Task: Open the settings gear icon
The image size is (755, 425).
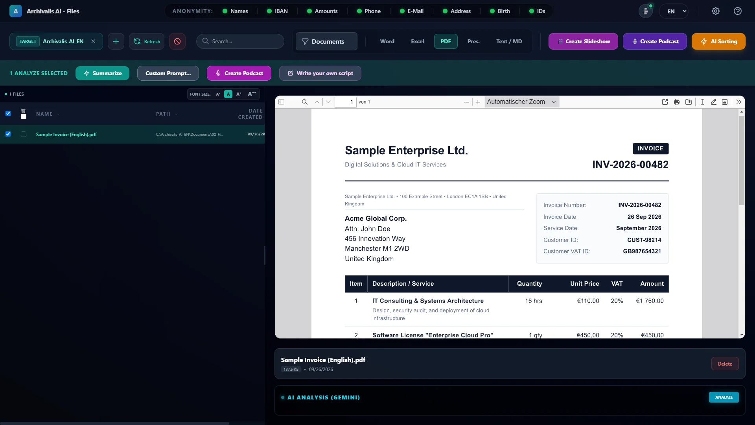Action: coord(716,11)
